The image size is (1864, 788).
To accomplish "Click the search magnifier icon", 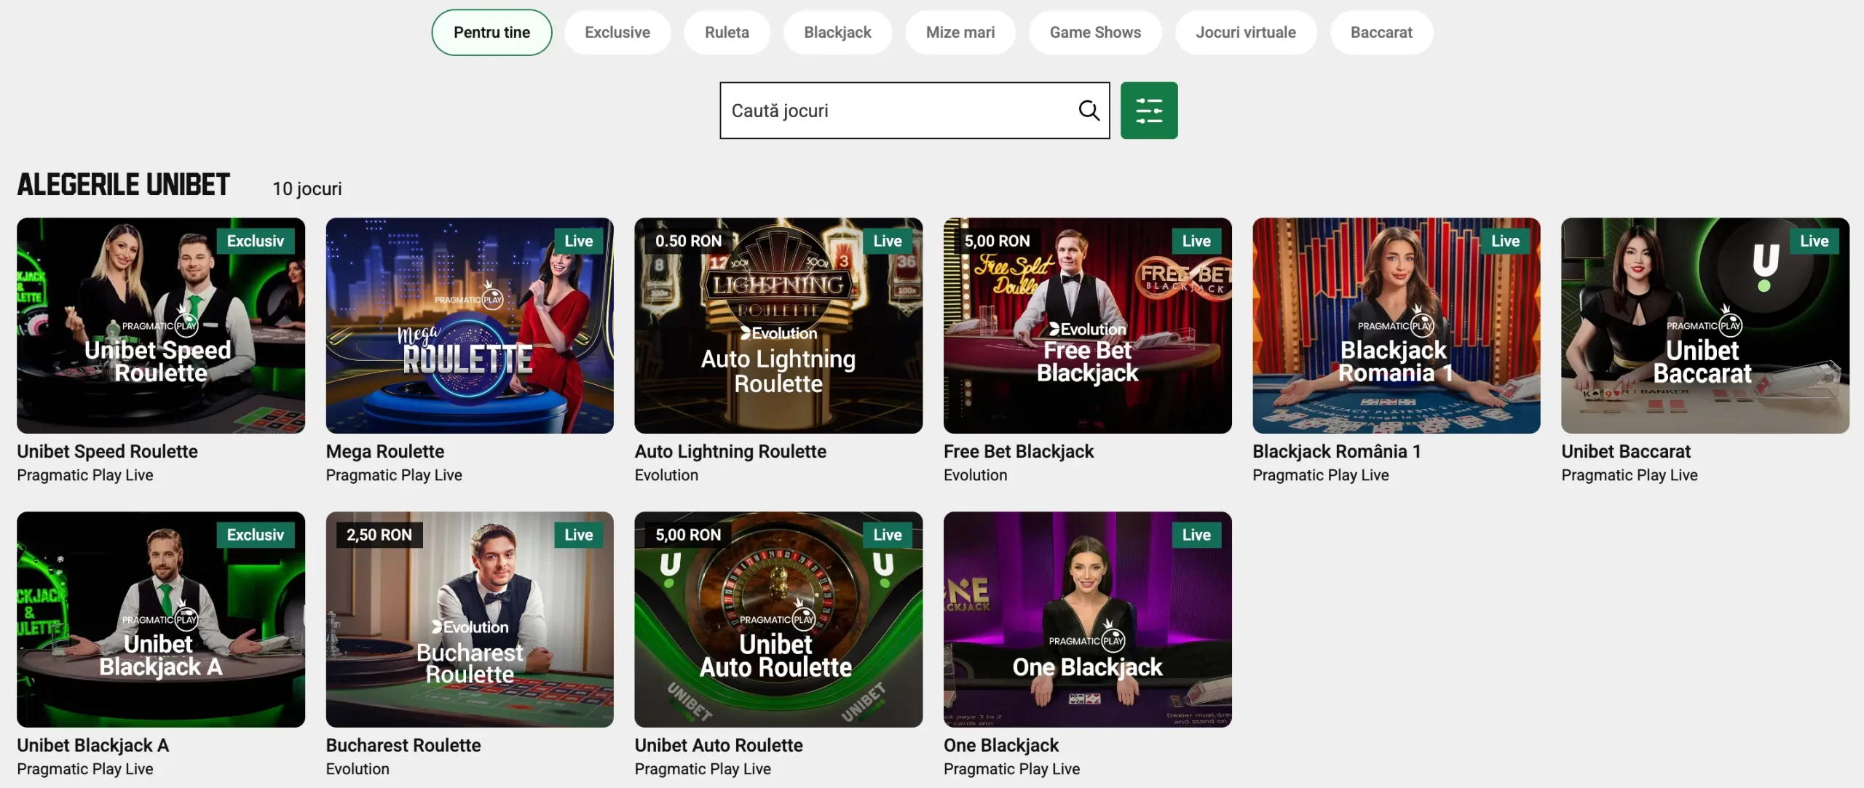I will [1089, 111].
